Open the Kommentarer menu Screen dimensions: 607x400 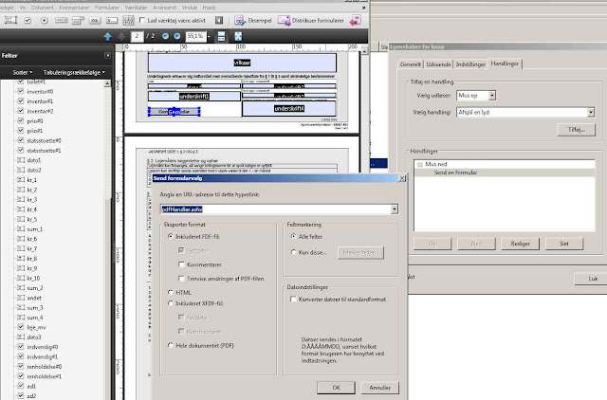(x=74, y=8)
